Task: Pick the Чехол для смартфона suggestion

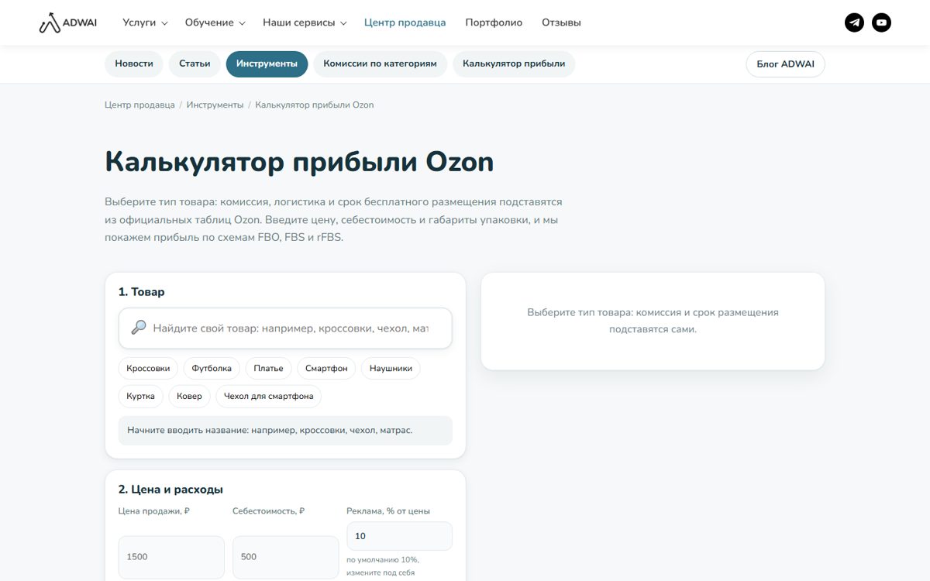Action: (x=268, y=396)
